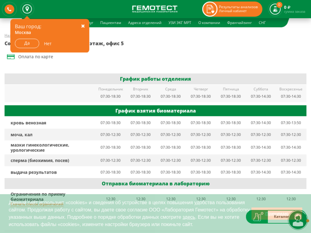Confirm Moscow city with Да button
The height and width of the screenshot is (233, 311).
tap(27, 43)
